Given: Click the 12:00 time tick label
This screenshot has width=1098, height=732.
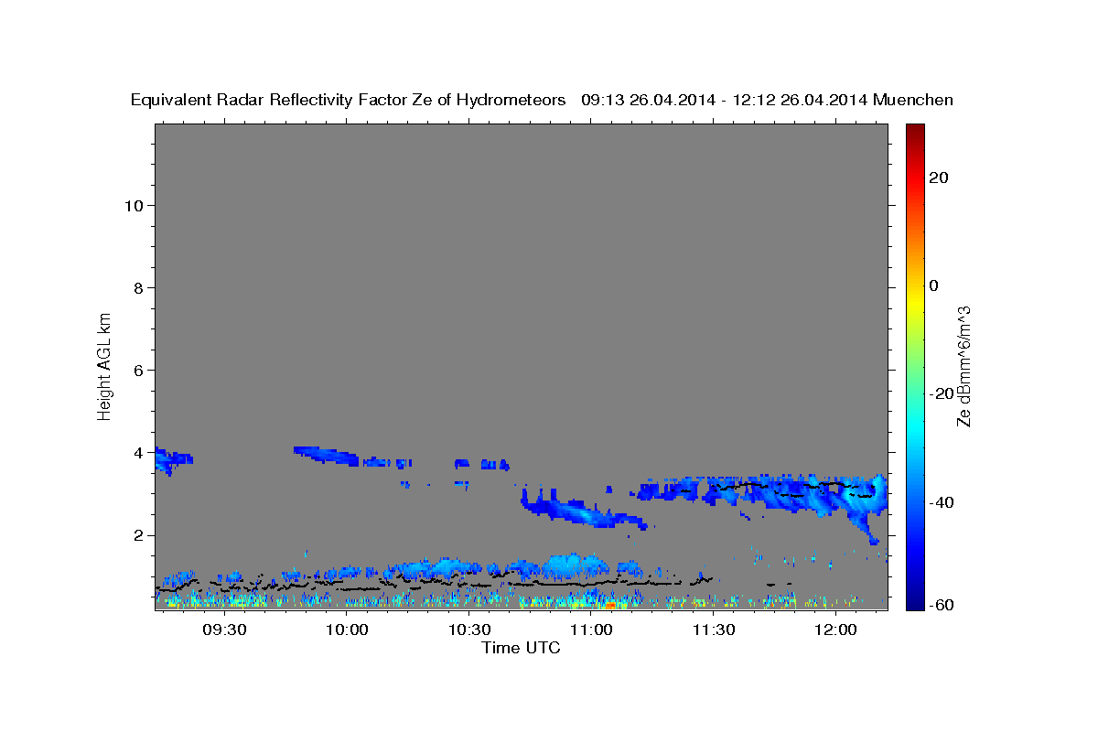Looking at the screenshot, I should click(835, 630).
